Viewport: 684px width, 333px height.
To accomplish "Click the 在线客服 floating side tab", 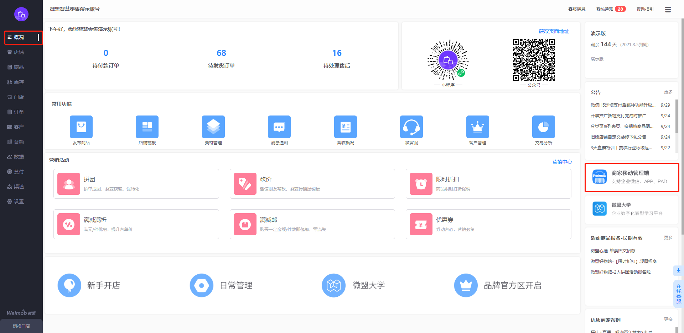I will [678, 294].
